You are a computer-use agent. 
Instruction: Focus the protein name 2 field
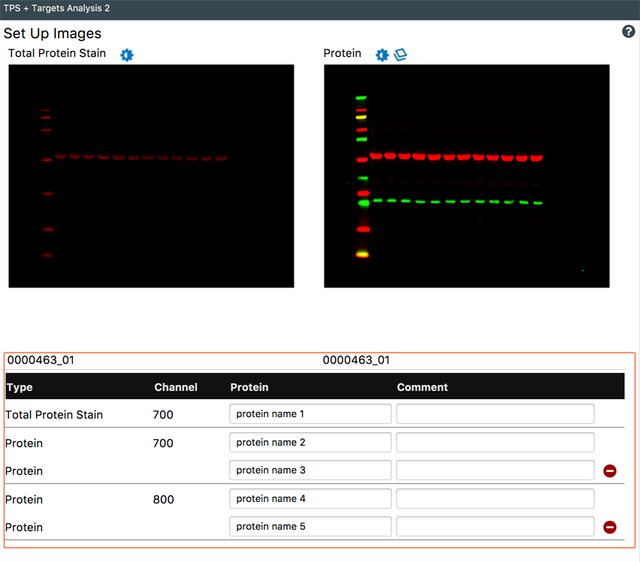tap(310, 443)
